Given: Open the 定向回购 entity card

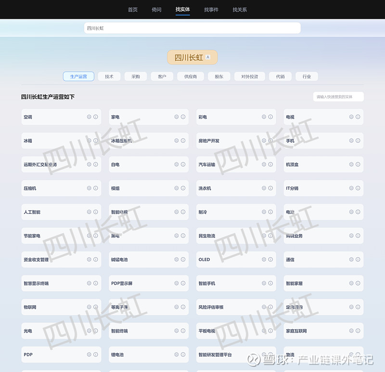Looking at the screenshot, I should tap(323, 307).
